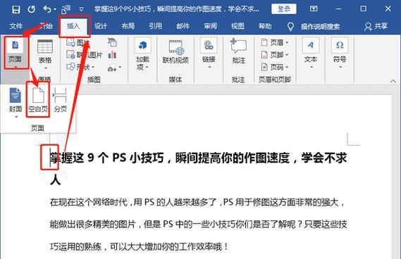This screenshot has width=401, height=259.
Task: Switch to the 帮助 tab
Action: pos(265,26)
